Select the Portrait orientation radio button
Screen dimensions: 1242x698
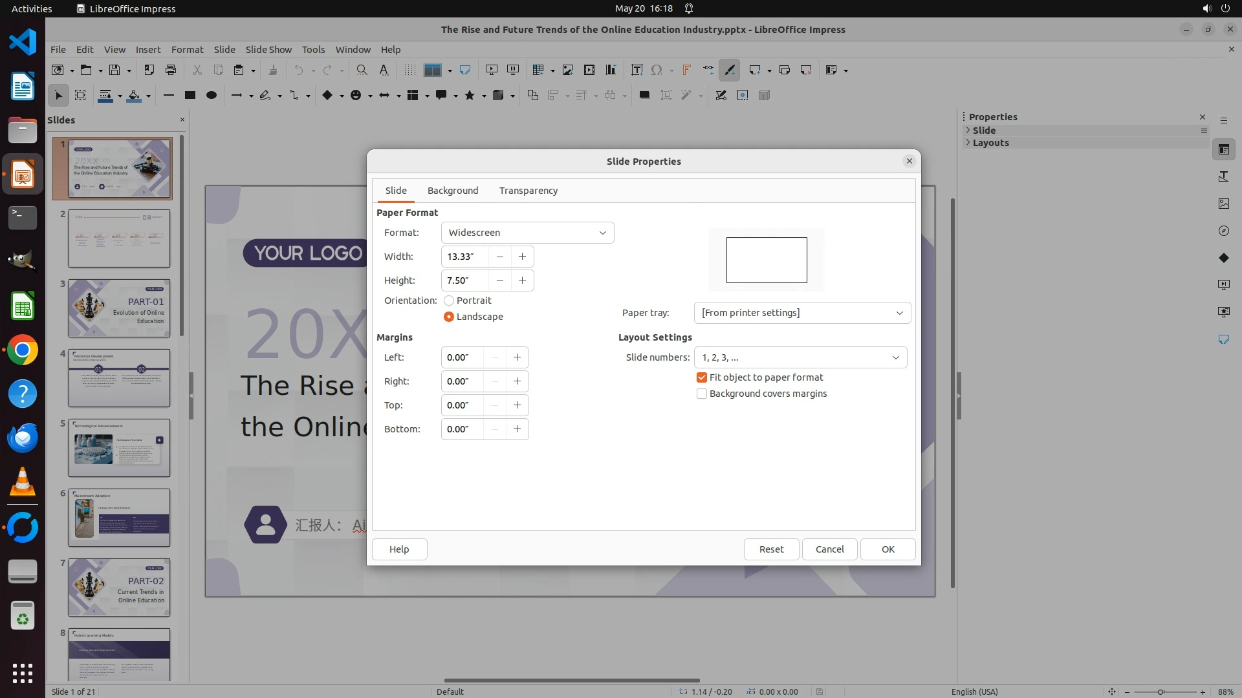[x=449, y=301]
